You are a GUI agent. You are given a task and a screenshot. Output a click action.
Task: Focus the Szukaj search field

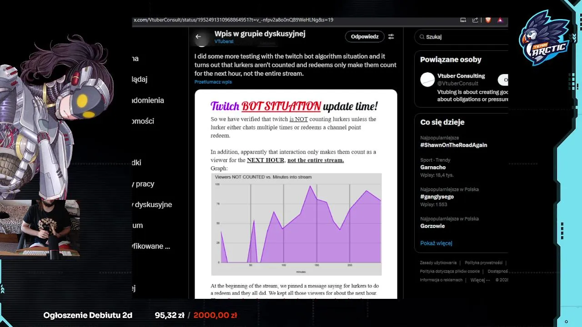462,37
